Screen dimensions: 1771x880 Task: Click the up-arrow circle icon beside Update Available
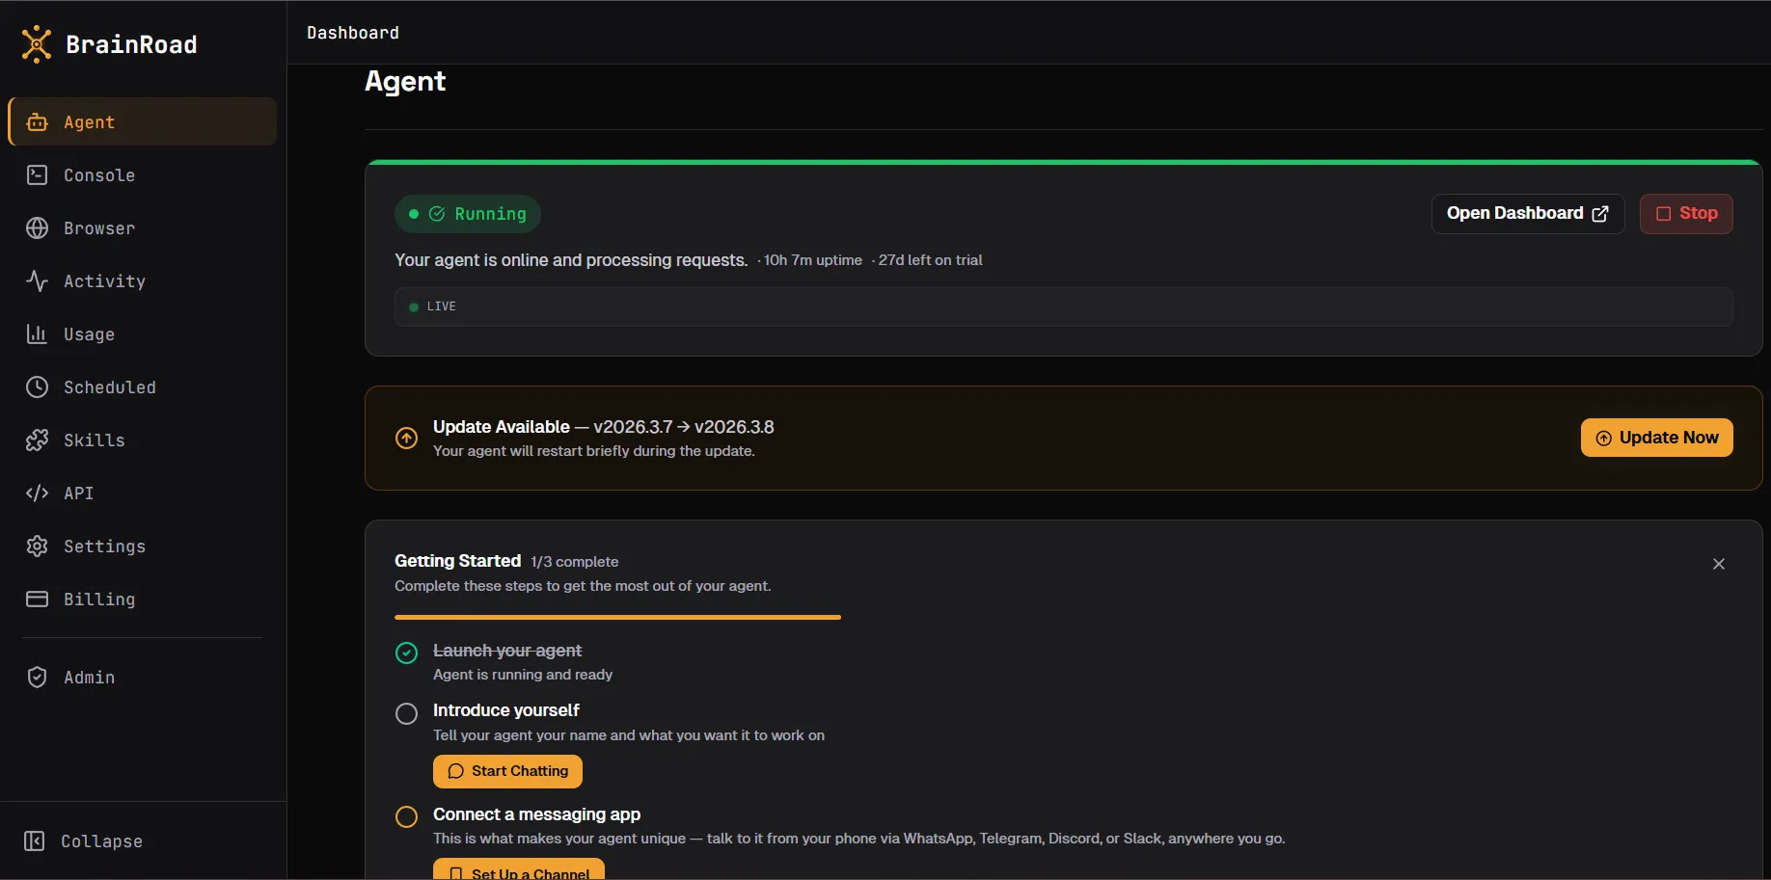click(x=407, y=438)
